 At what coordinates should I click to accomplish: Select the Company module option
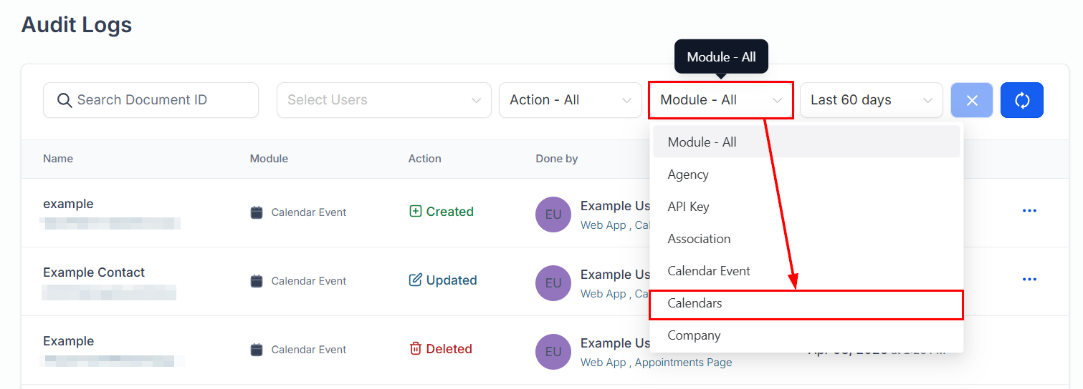tap(806, 335)
